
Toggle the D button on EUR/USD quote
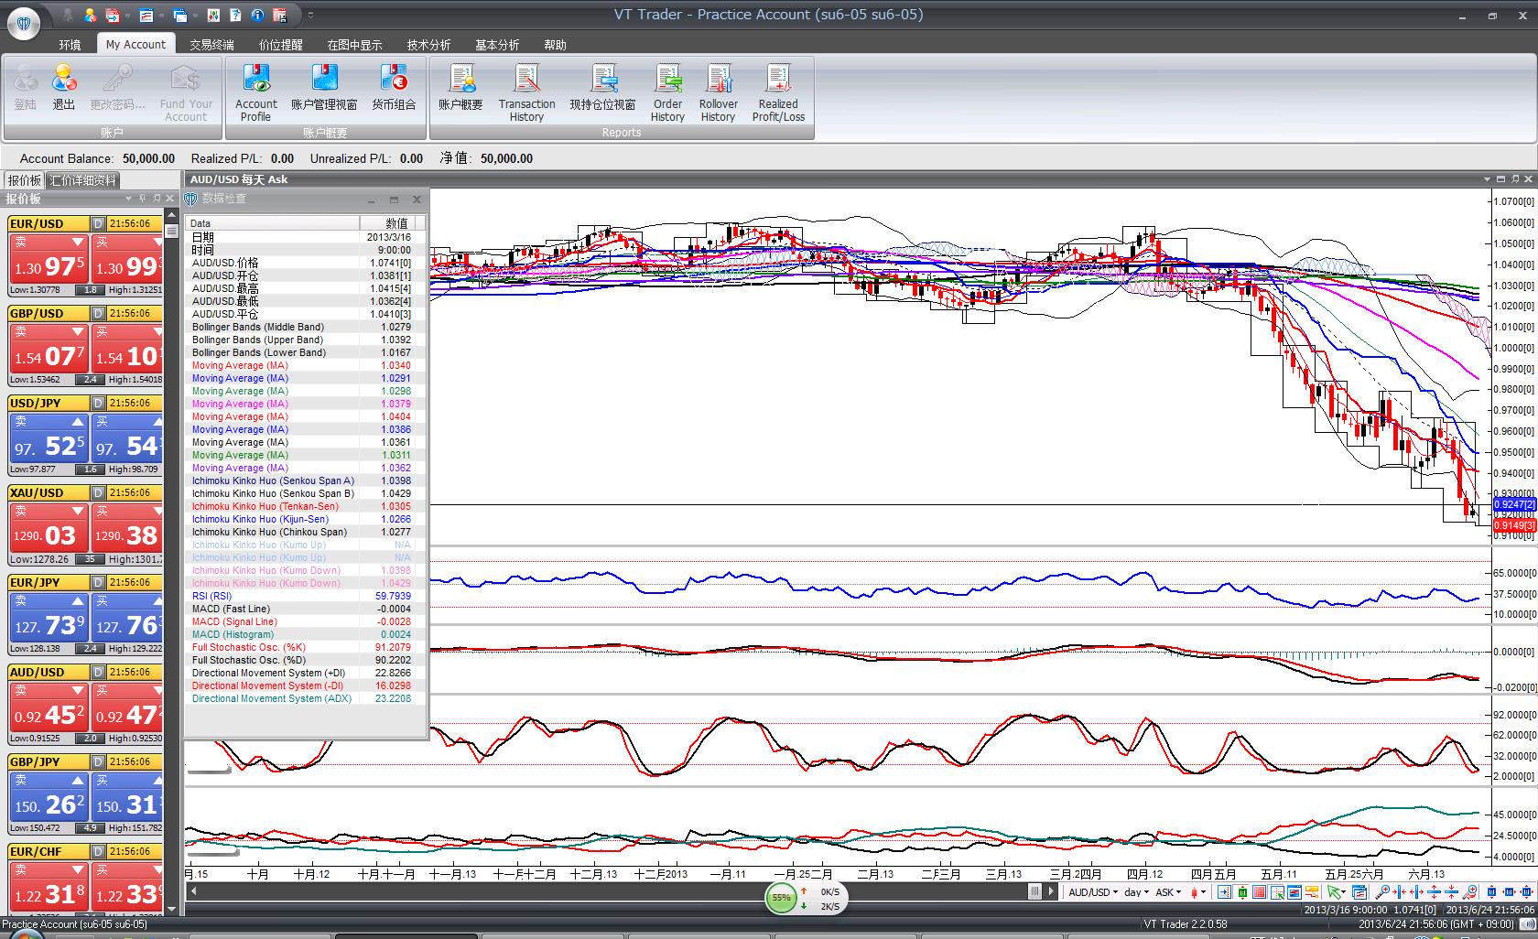coord(98,224)
